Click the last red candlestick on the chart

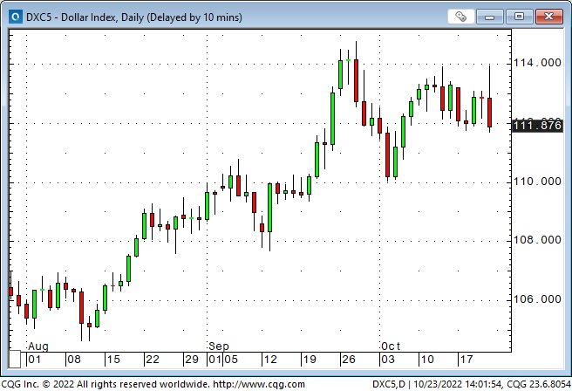(x=489, y=112)
